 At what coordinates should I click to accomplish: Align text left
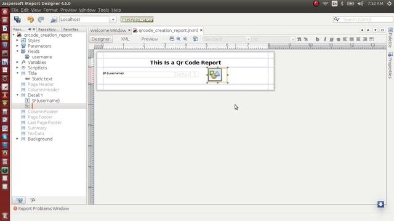click(x=345, y=39)
